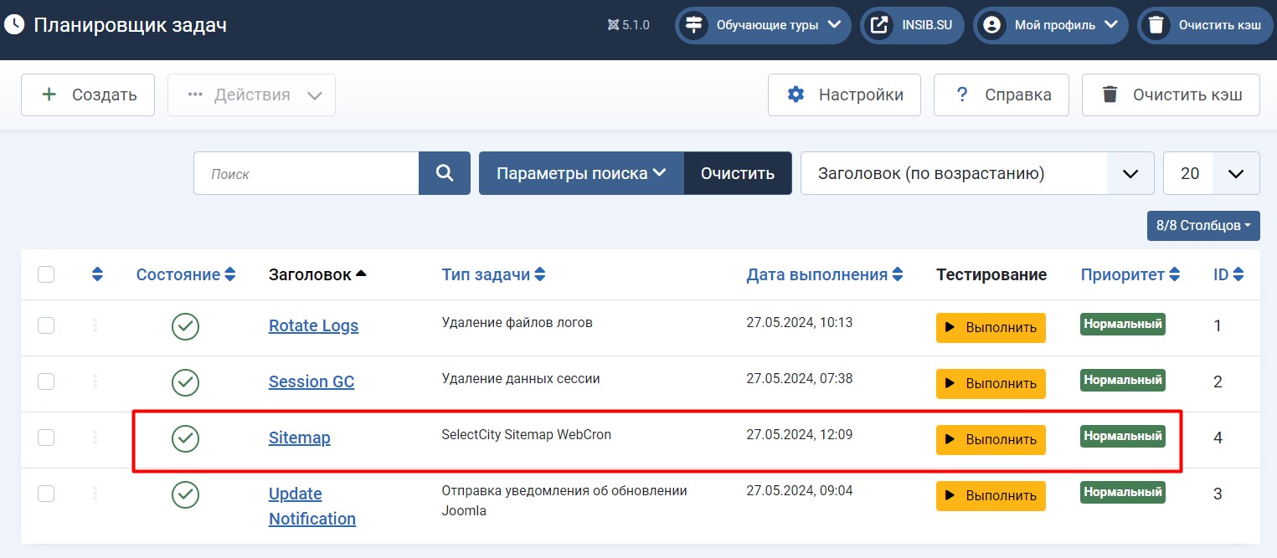Click green status checkmark for Rotate Logs
This screenshot has height=558, width=1277.
pyautogui.click(x=185, y=326)
